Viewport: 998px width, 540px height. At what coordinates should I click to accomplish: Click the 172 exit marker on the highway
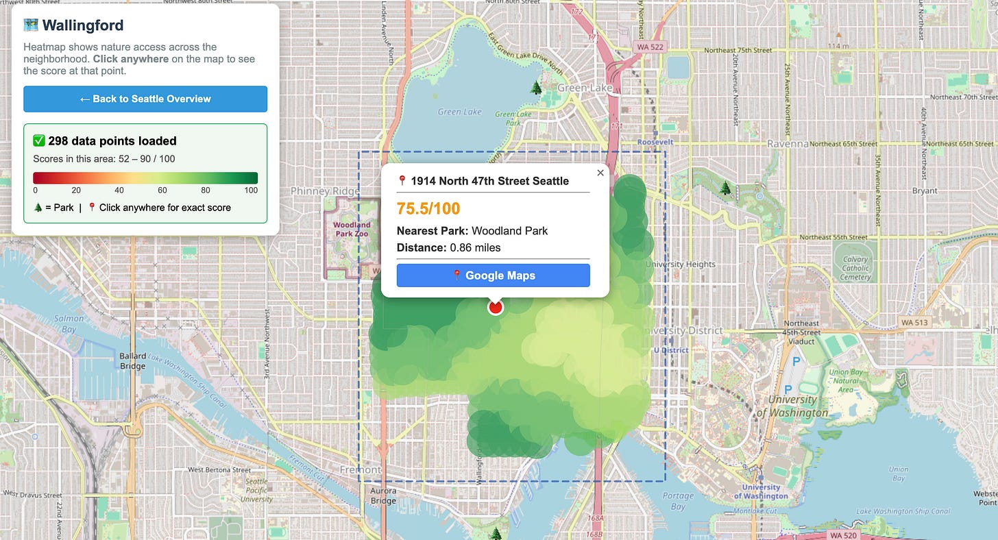pyautogui.click(x=577, y=12)
